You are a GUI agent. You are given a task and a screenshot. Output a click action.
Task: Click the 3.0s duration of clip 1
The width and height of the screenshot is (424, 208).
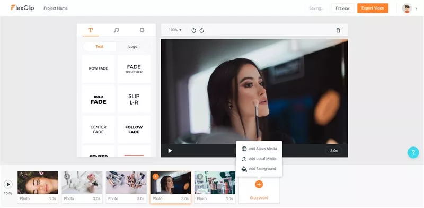point(52,198)
